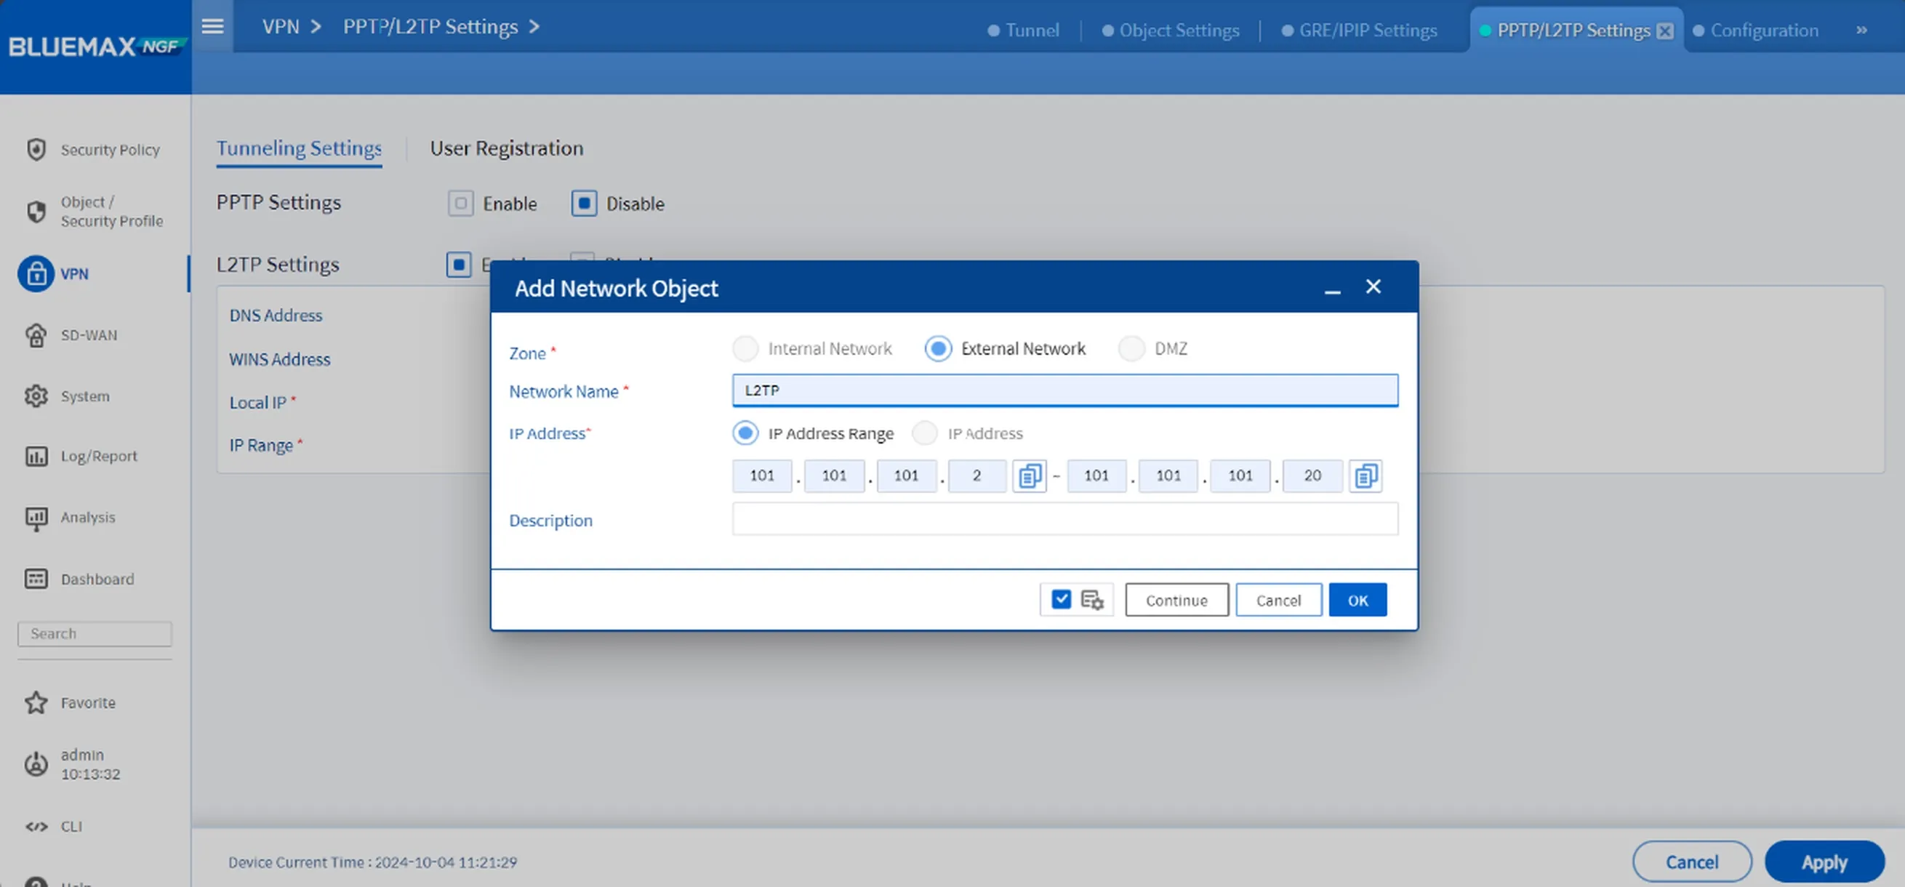
Task: Click the DNS Address label
Action: click(x=276, y=316)
